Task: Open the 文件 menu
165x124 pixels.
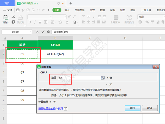Action: point(8,10)
